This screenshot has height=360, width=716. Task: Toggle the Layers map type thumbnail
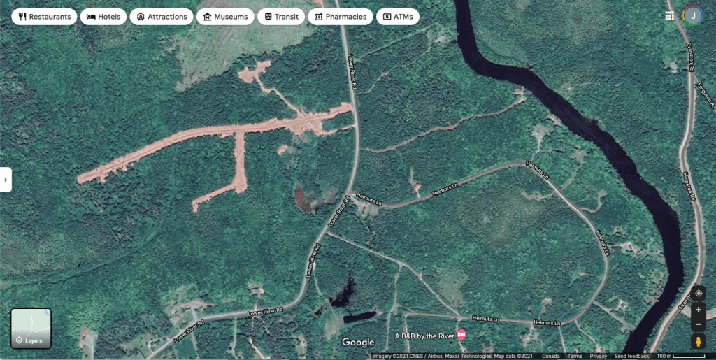pyautogui.click(x=31, y=328)
